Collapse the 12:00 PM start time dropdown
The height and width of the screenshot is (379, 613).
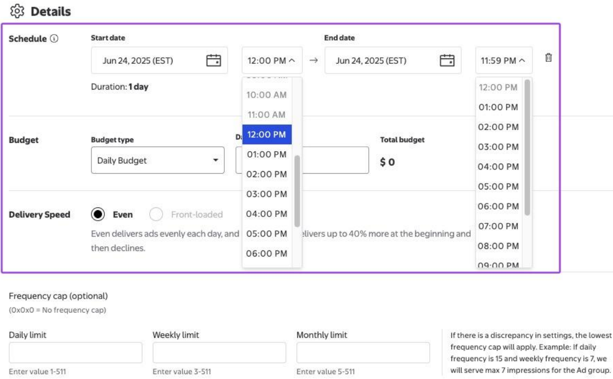click(272, 60)
